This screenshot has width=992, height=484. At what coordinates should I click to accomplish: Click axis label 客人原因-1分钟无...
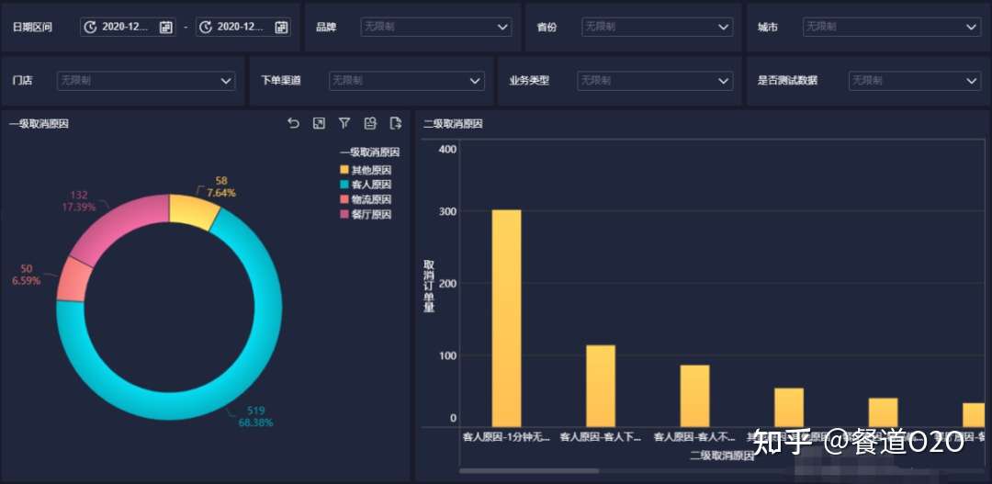pos(507,436)
